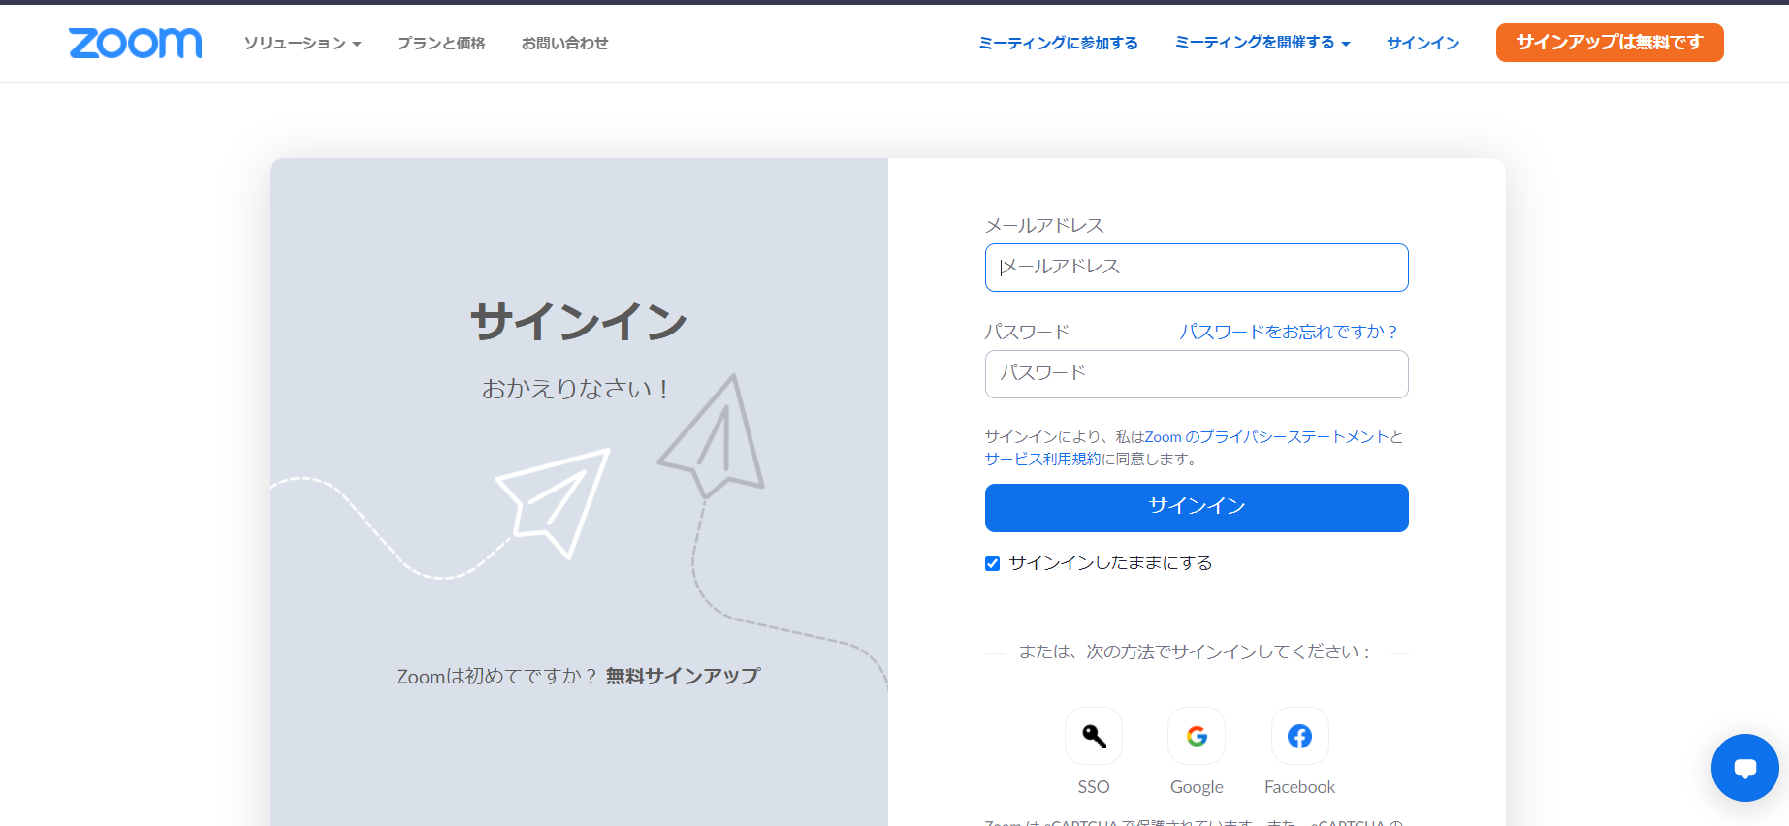
Task: Click the Zoom logo in header
Action: tap(135, 43)
